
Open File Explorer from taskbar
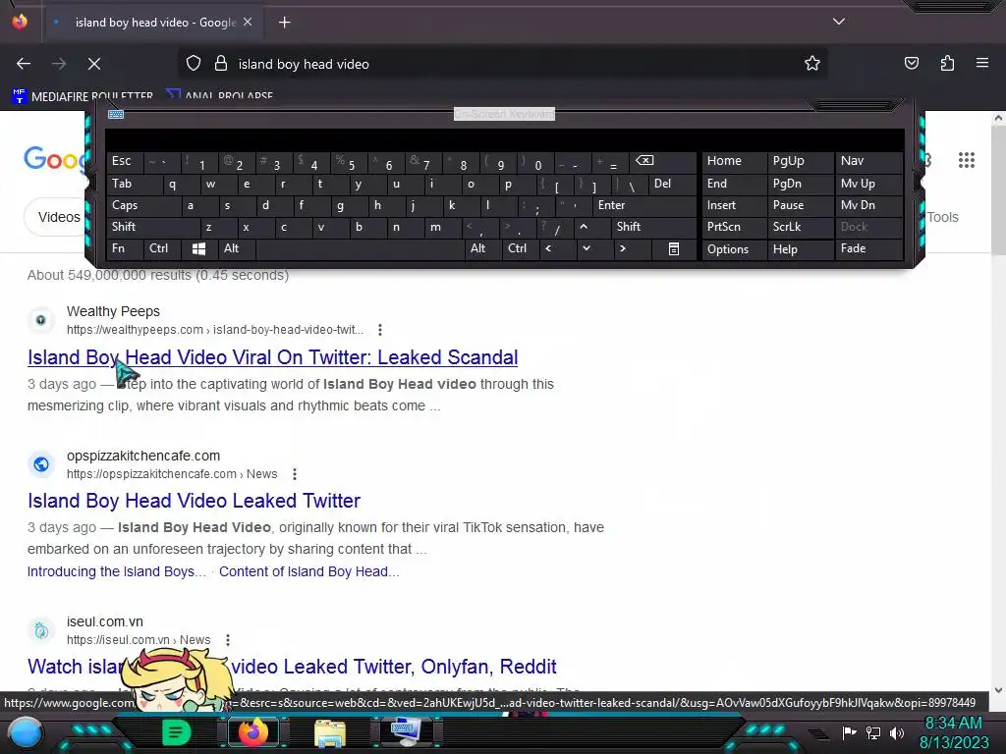pos(330,732)
